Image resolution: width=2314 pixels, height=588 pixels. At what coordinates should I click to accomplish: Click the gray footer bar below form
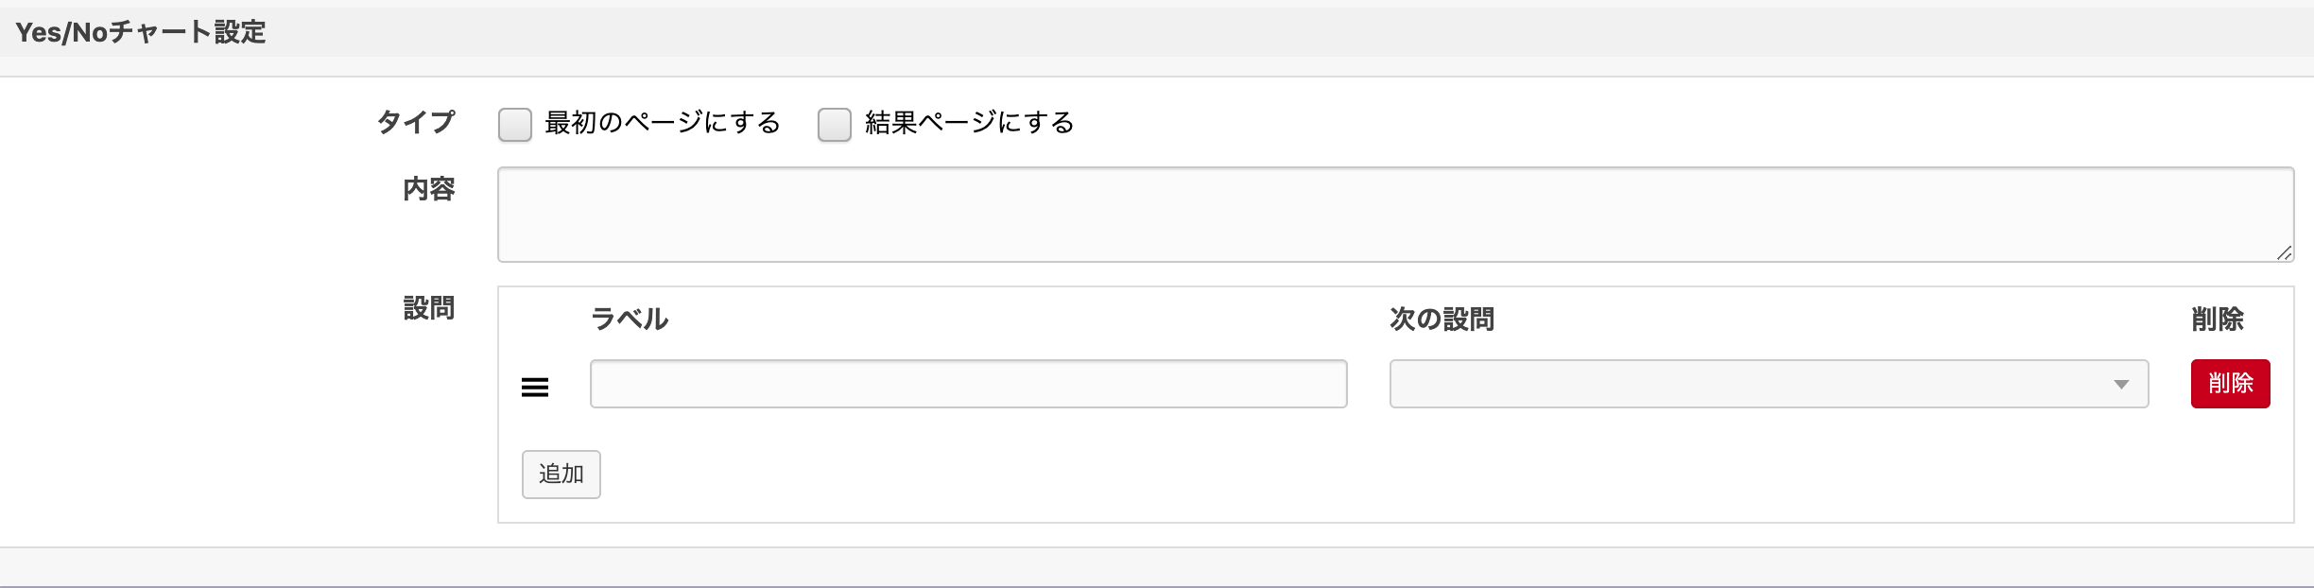point(1157,567)
